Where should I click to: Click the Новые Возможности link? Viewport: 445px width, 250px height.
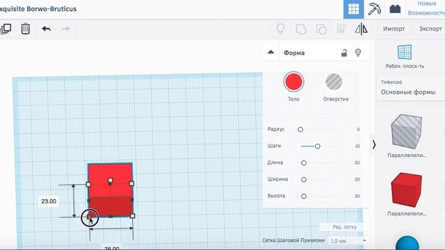point(426,8)
